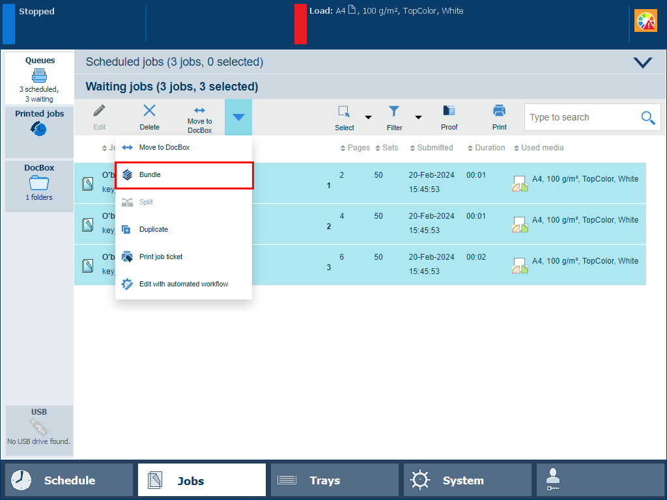Collapse the more-actions blue dropdown arrow
This screenshot has width=667, height=500.
238,117
